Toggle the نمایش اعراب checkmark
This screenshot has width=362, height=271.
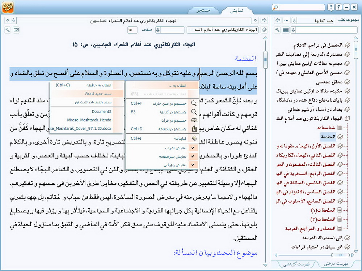click(193, 148)
